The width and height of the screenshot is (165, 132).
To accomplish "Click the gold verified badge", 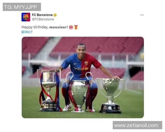I will click(55, 15).
